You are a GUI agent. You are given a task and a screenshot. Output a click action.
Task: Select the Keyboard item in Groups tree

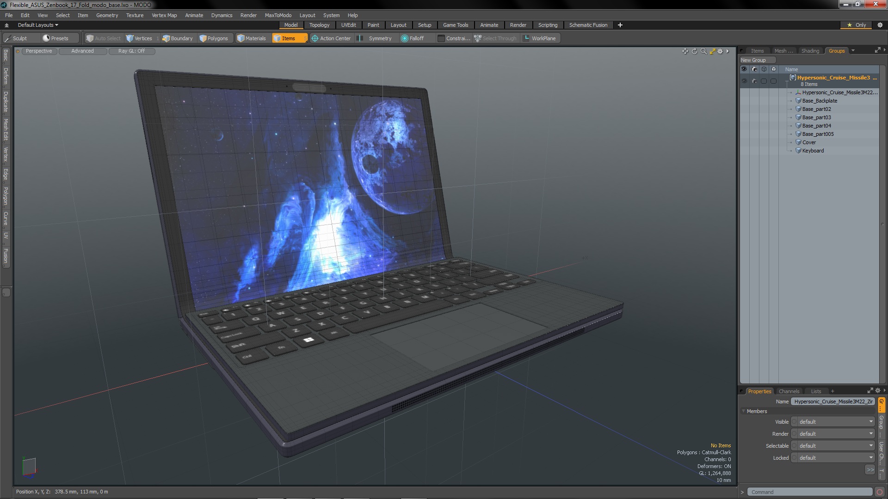[813, 151]
